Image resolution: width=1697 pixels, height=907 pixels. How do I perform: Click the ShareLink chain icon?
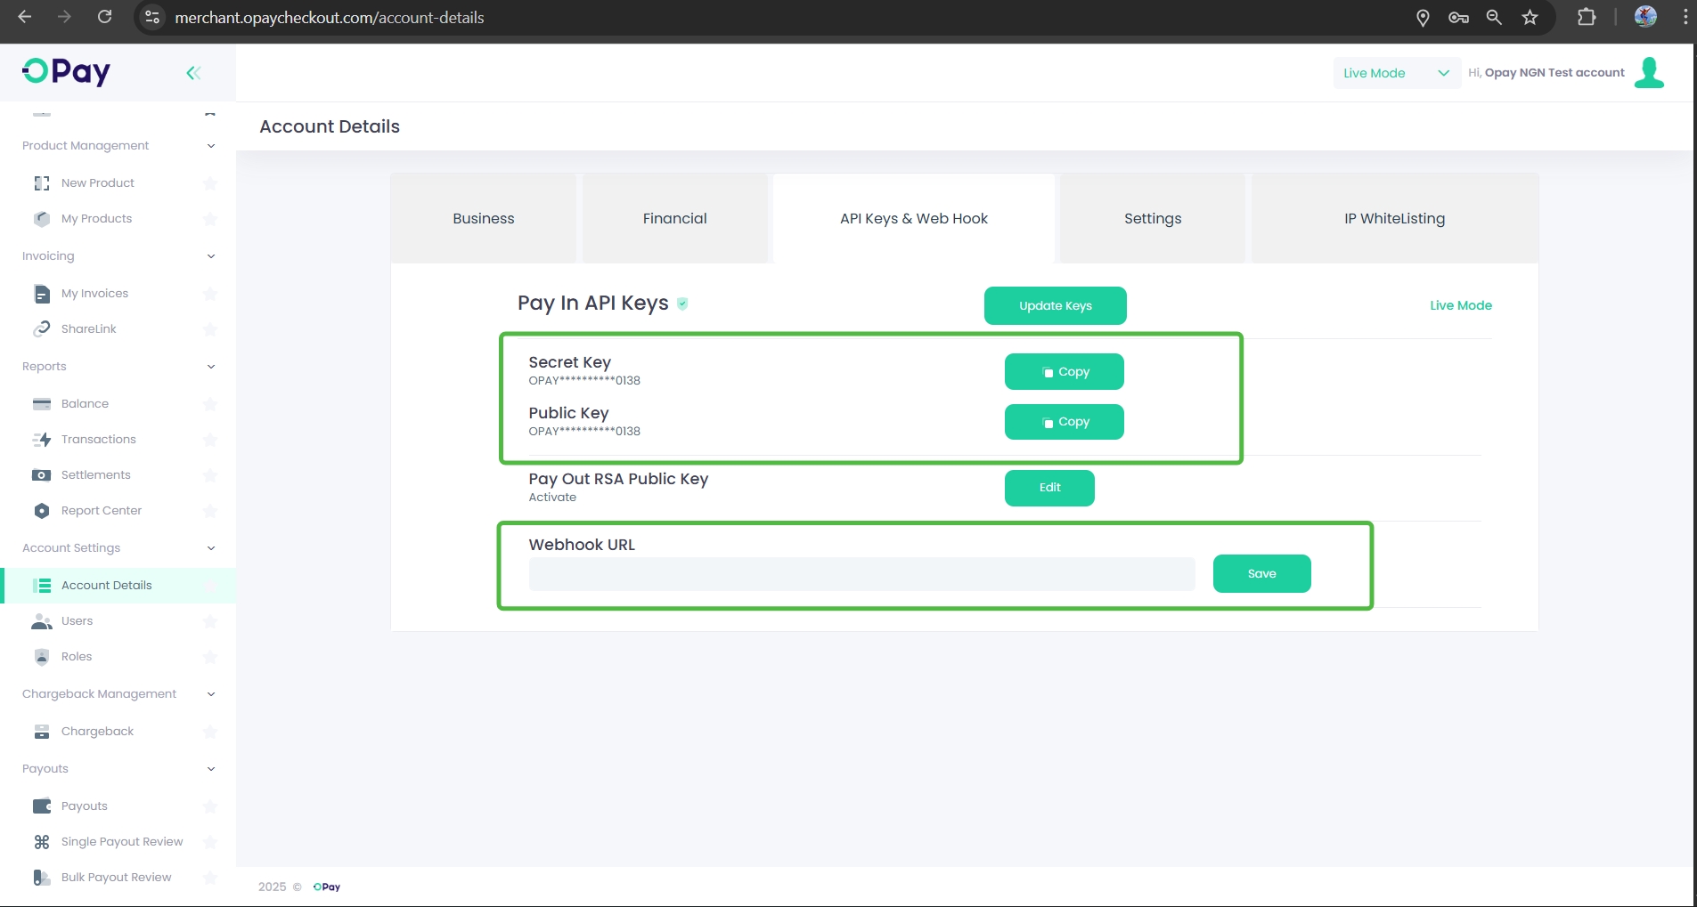click(42, 329)
